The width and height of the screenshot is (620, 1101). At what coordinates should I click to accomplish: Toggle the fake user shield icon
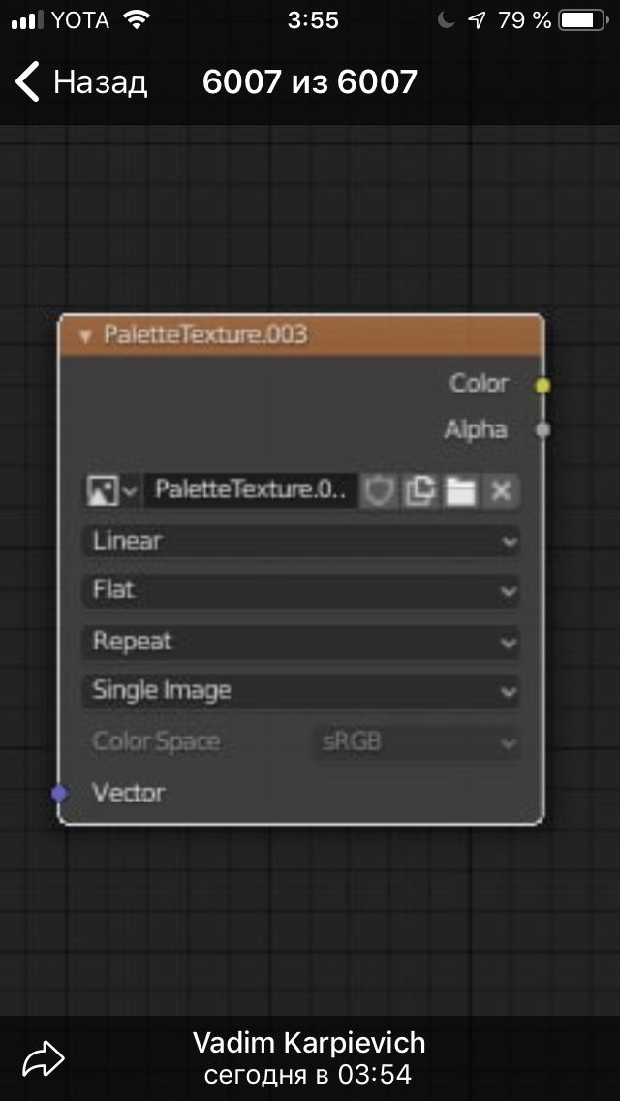(x=379, y=491)
